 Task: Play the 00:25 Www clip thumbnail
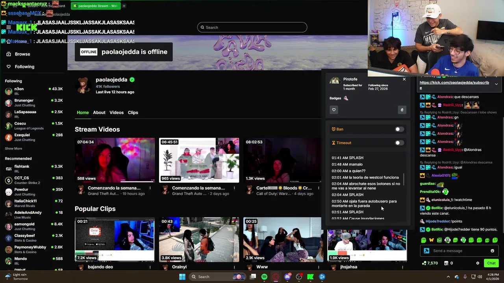tap(283, 239)
